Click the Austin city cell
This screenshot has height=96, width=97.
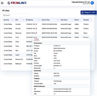[17, 55]
